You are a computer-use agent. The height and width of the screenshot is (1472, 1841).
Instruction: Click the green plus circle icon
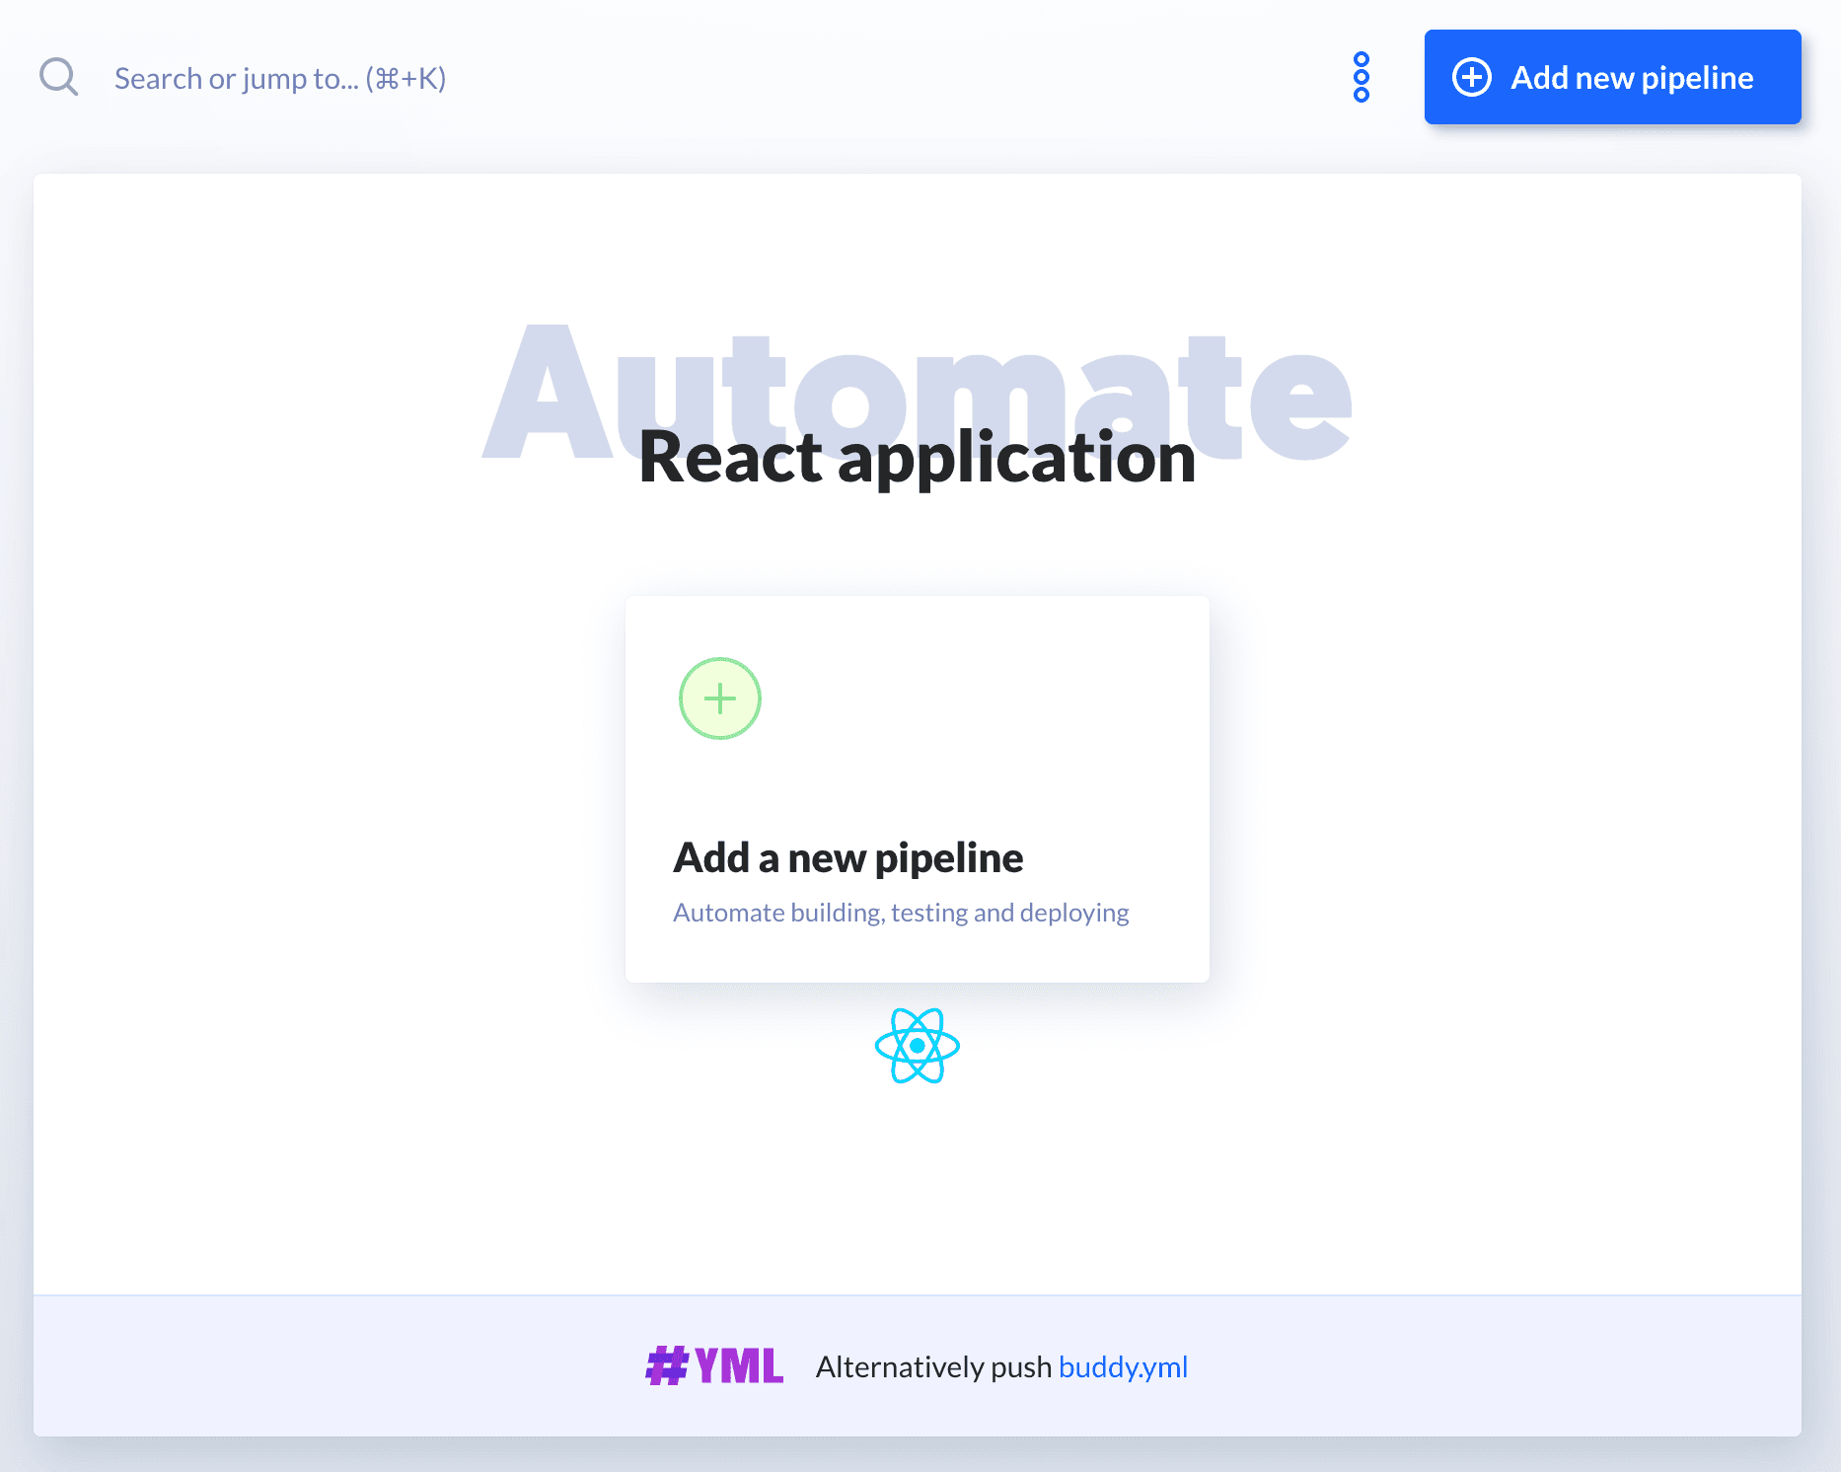click(x=719, y=698)
